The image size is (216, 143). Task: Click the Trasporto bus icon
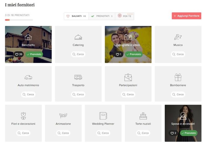(78, 77)
